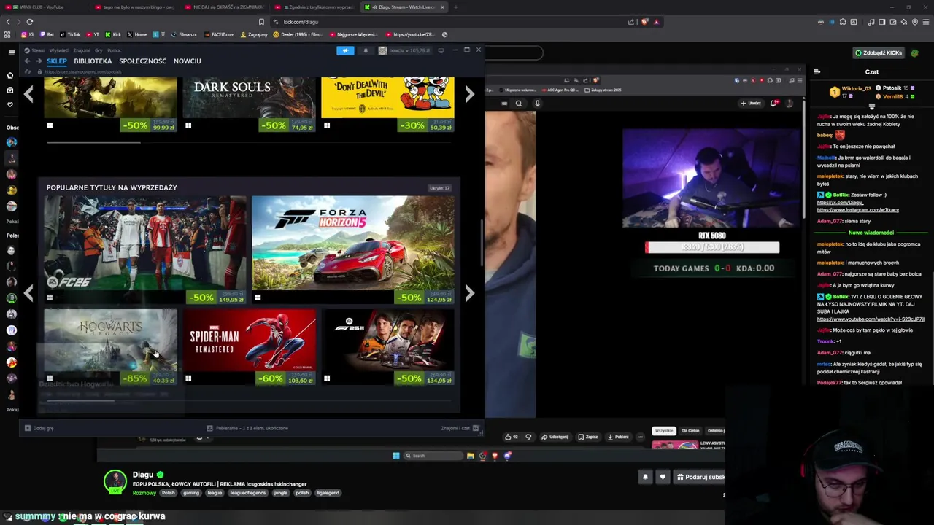Screen dimensions: 934x525
Task: Open the NOWCIU profile tab in Steam
Action: pyautogui.click(x=187, y=61)
